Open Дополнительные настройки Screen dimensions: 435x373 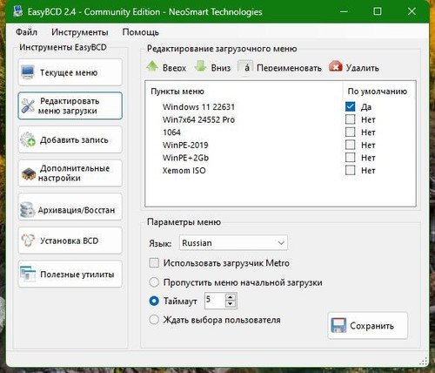tap(70, 173)
